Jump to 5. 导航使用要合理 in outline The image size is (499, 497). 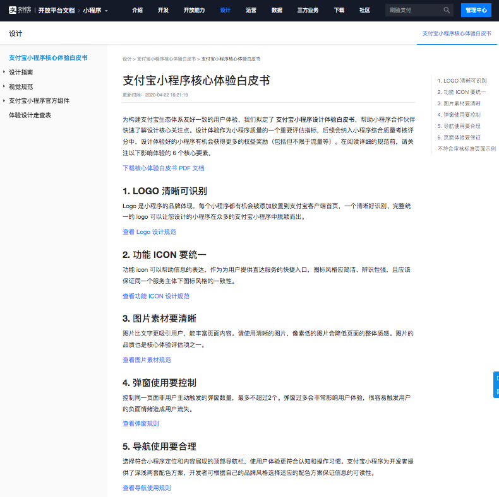click(x=459, y=126)
